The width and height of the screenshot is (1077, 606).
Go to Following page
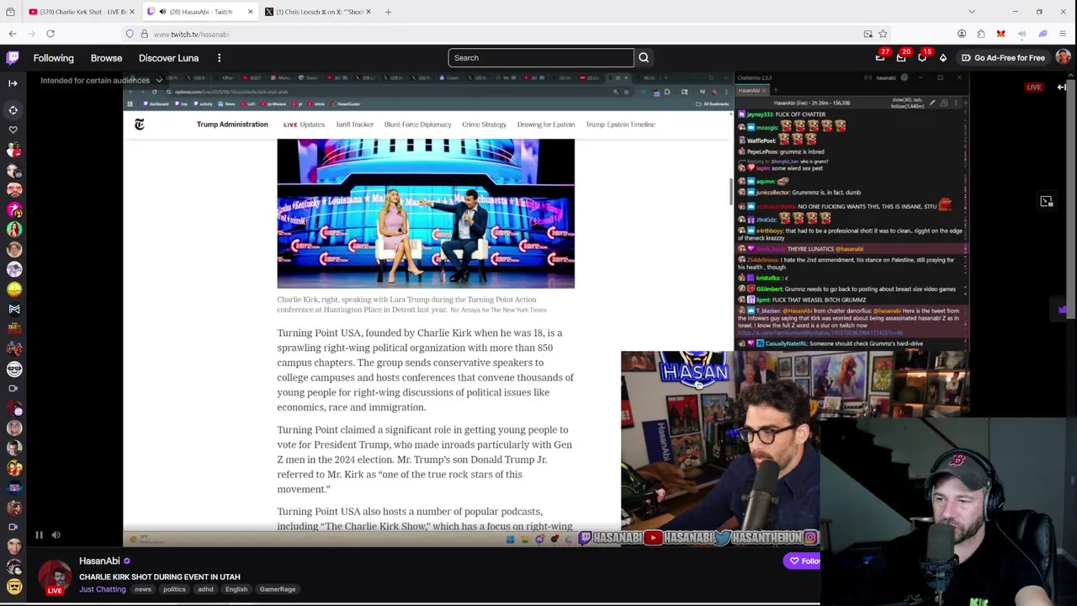[x=54, y=58]
